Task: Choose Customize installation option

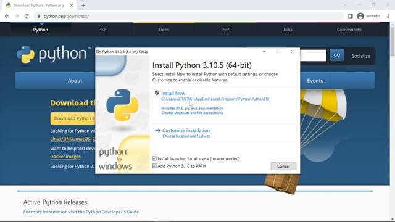Action: pyautogui.click(x=186, y=130)
